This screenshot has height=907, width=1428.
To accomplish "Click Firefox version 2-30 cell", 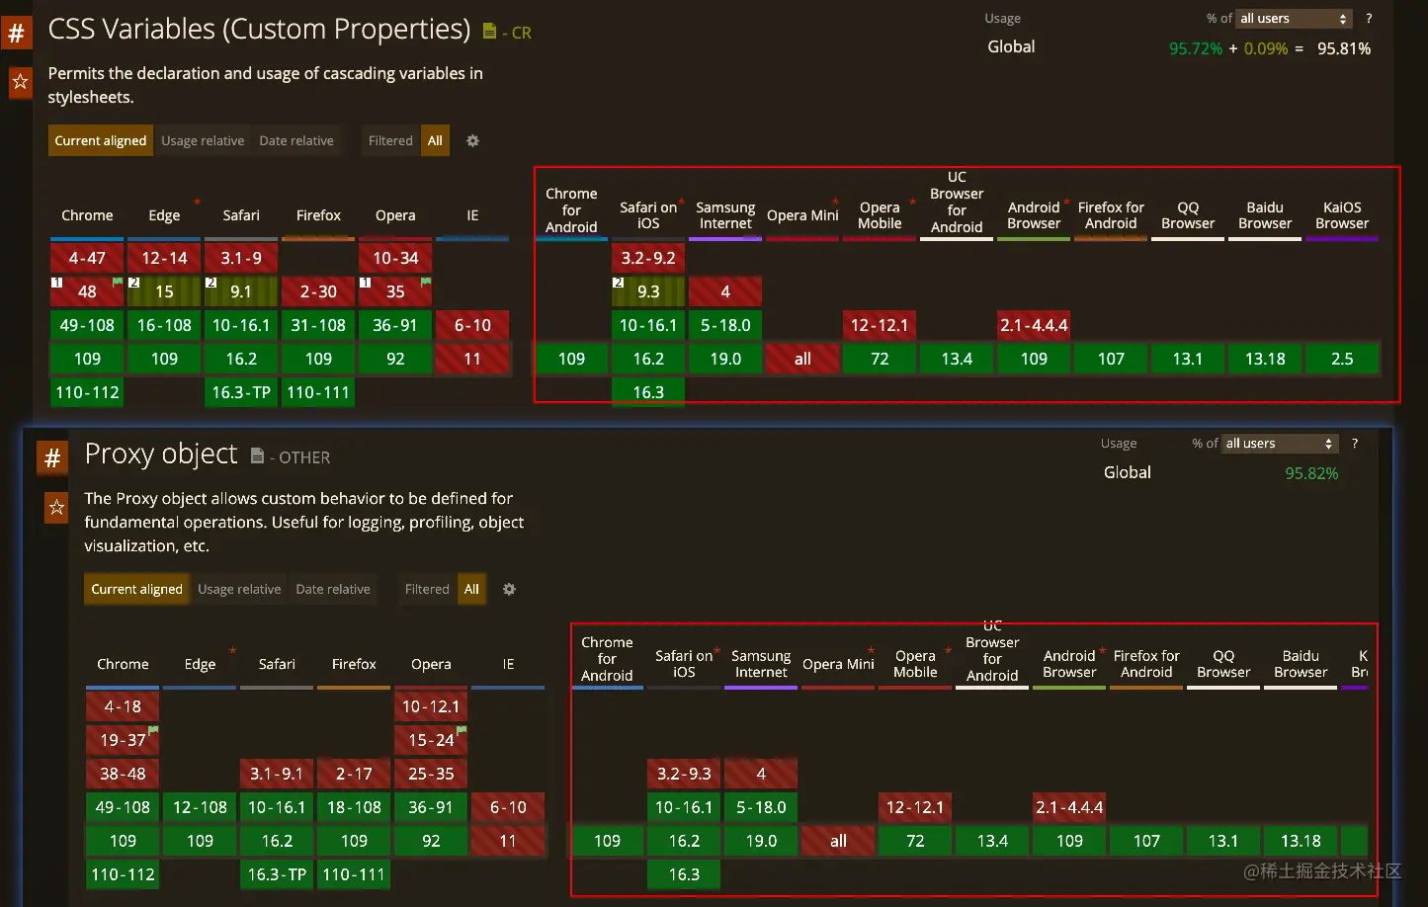I will 318,291.
